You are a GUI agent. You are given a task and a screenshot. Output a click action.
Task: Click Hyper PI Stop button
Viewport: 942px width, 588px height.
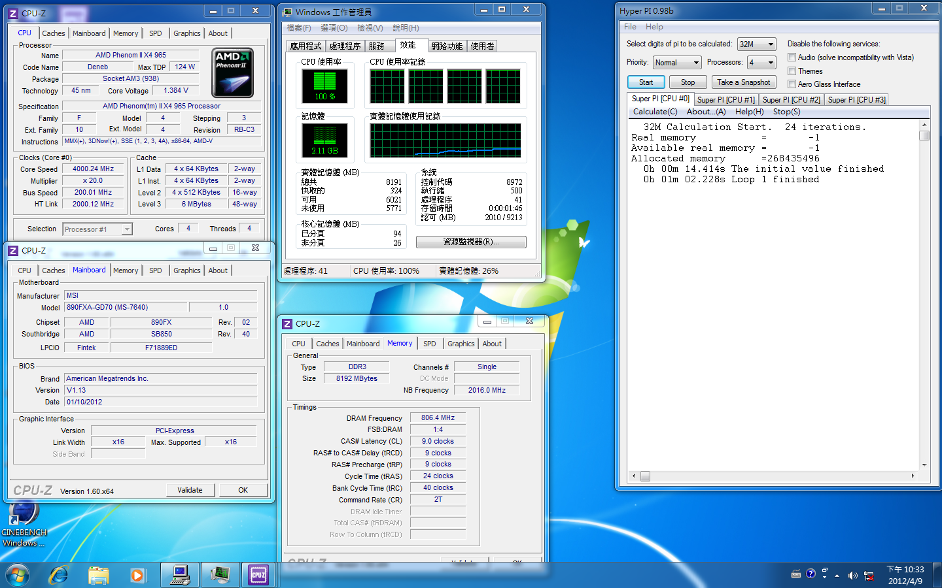(688, 82)
